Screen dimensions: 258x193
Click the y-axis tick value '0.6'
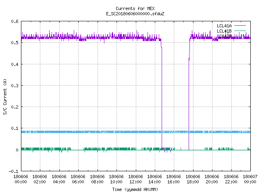(15, 21)
